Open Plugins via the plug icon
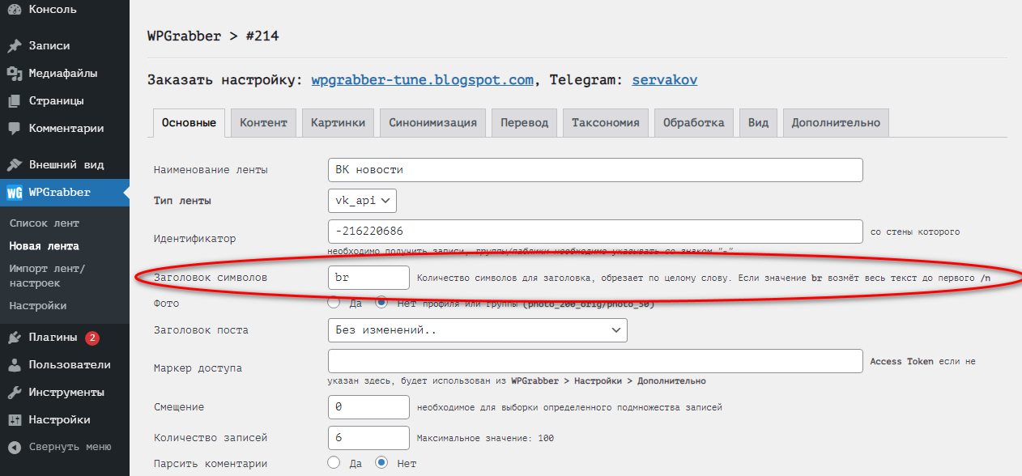The height and width of the screenshot is (476, 1022). (14, 338)
